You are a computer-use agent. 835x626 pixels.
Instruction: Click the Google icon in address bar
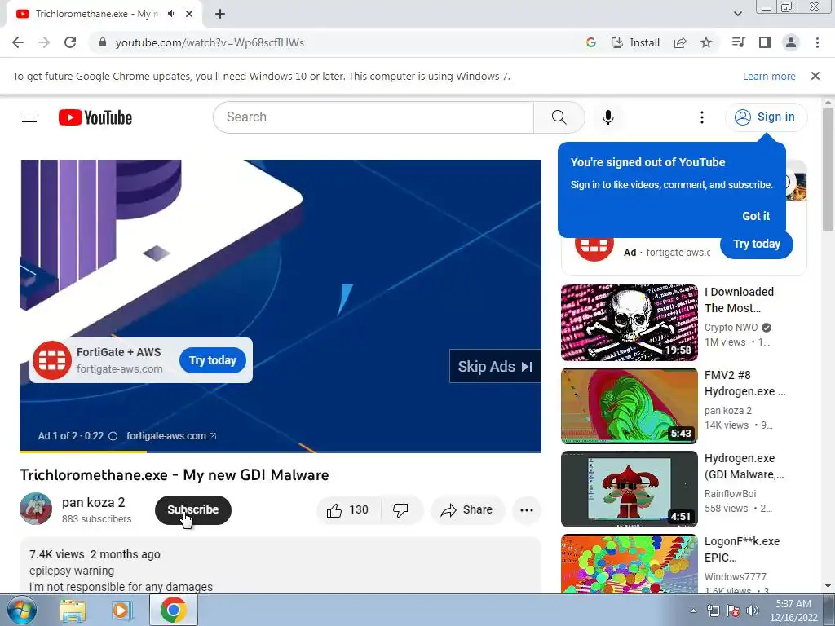point(590,42)
